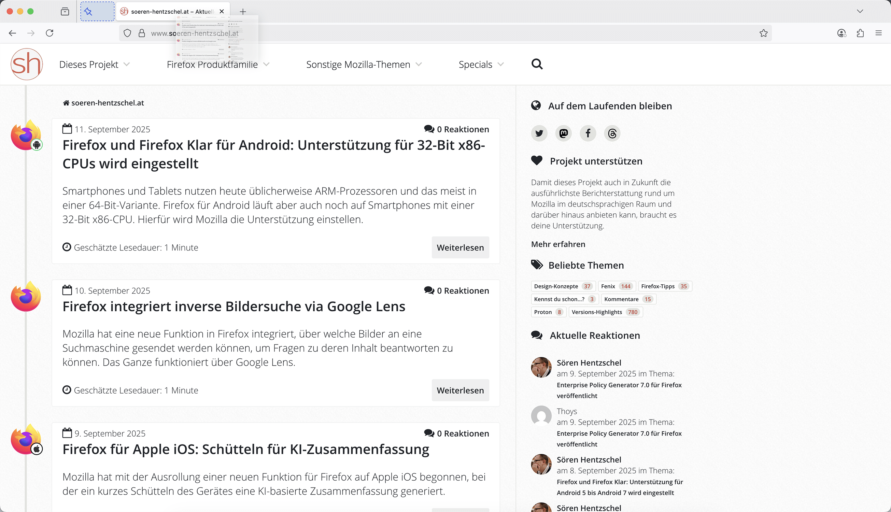891x512 pixels.
Task: Click Sören Hentzschel's avatar in first reaction
Action: 541,368
